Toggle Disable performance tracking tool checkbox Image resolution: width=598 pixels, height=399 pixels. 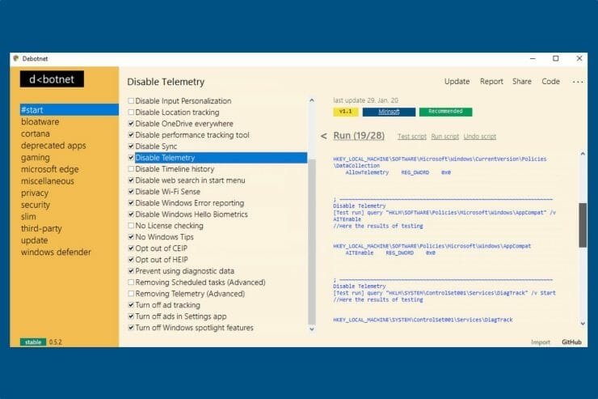131,135
